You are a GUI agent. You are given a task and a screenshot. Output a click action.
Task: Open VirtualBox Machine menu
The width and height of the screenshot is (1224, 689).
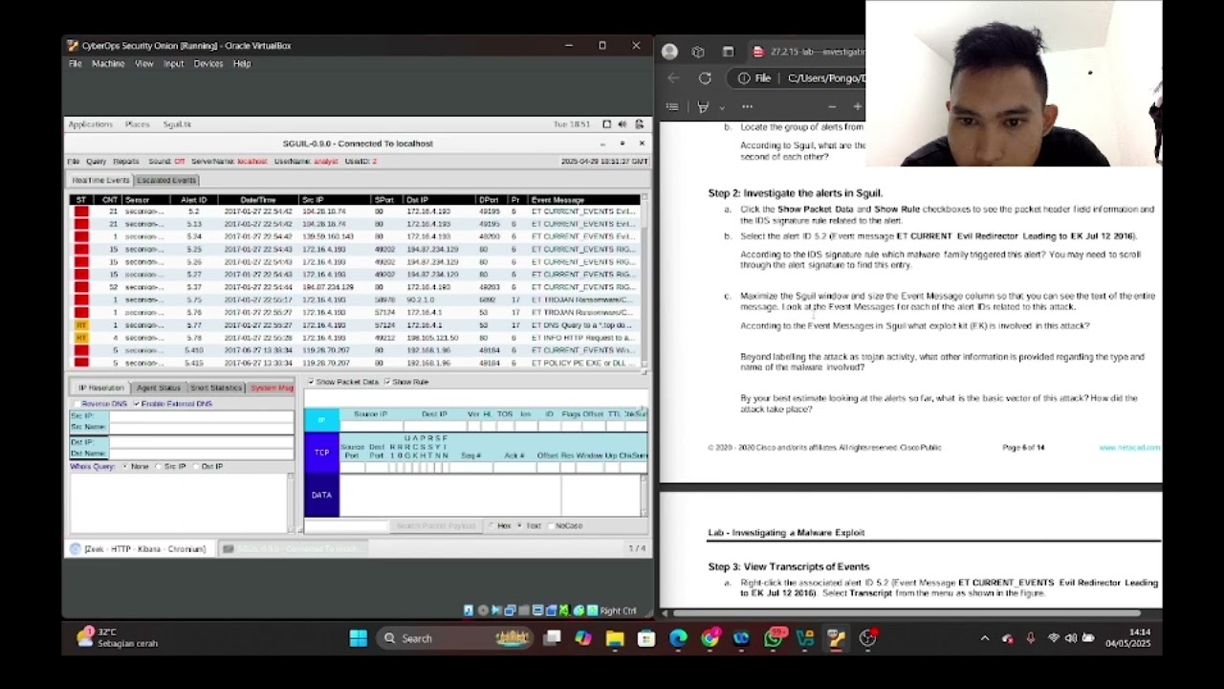(x=108, y=63)
